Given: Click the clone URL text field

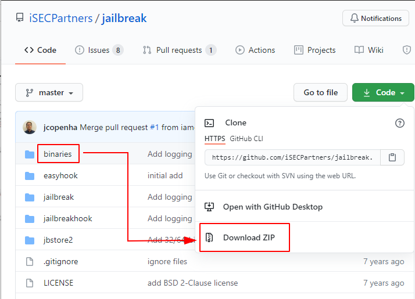Looking at the screenshot, I should coord(294,157).
